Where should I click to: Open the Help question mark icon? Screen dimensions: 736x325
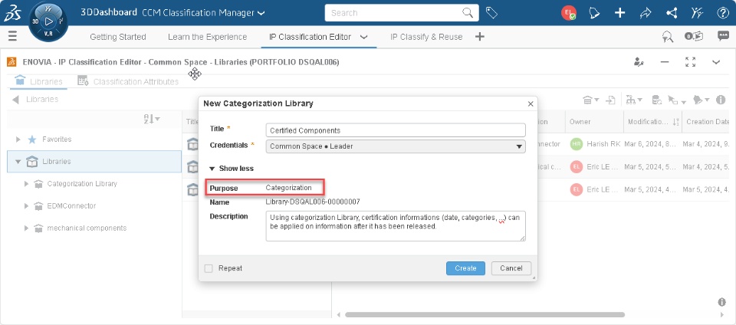click(722, 13)
